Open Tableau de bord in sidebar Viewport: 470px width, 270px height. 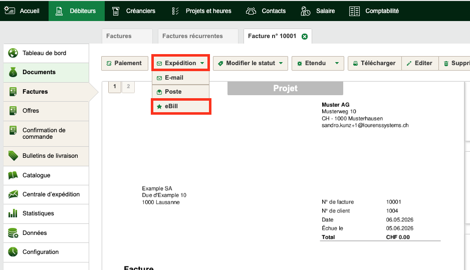click(x=46, y=53)
